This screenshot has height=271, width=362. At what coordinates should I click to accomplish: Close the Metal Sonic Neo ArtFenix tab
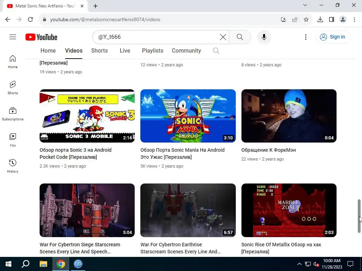tap(82, 6)
